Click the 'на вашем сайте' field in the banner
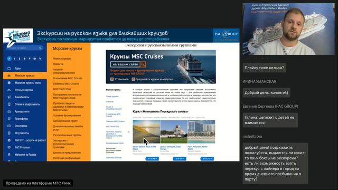This screenshot has height=190, width=338. pos(125,64)
